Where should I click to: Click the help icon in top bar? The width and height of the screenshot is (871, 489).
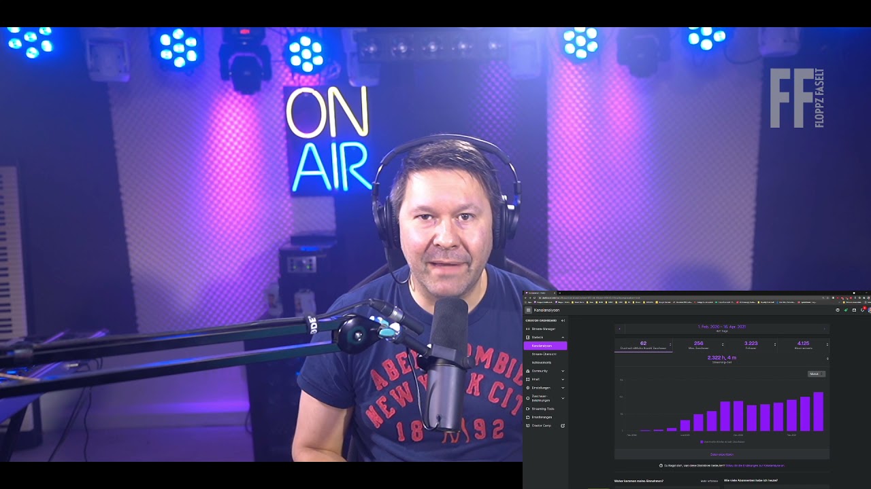click(x=838, y=310)
